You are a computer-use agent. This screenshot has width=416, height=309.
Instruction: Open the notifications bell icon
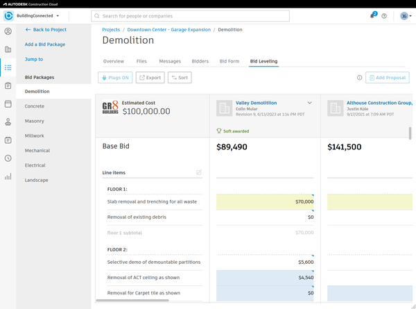pyautogui.click(x=373, y=15)
